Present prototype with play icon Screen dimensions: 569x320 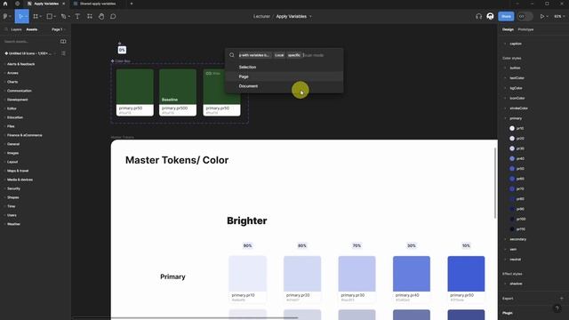tap(542, 16)
